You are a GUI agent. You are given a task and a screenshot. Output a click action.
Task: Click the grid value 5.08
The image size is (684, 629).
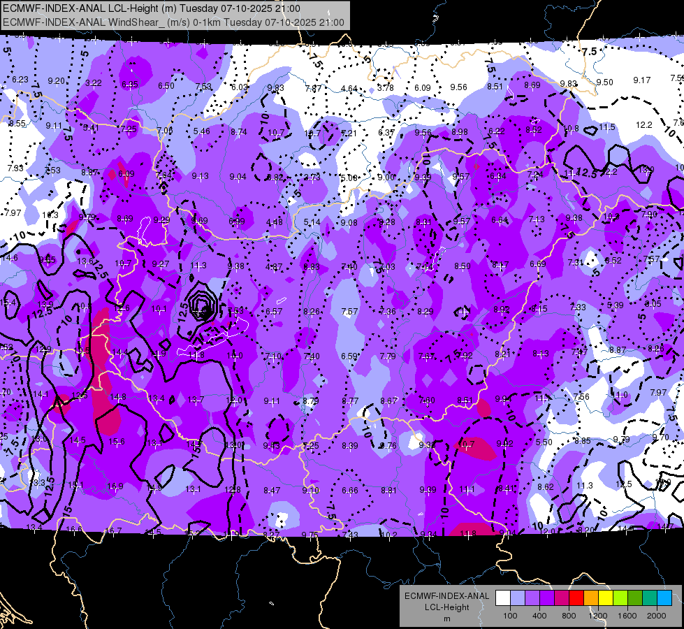349,178
